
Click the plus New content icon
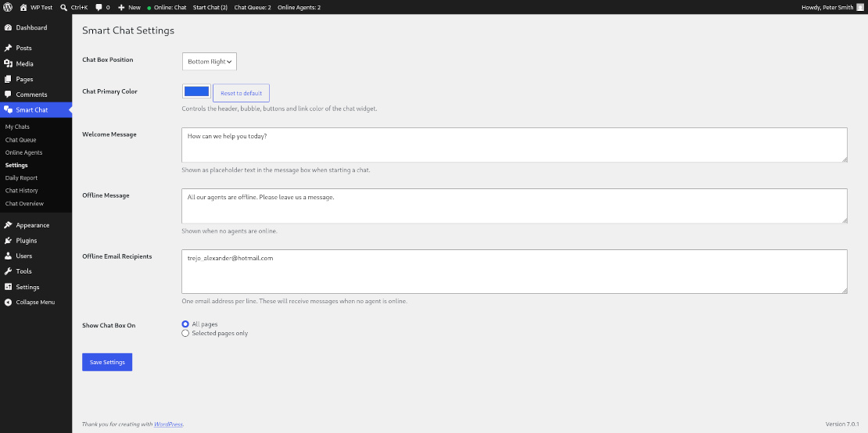[x=121, y=7]
